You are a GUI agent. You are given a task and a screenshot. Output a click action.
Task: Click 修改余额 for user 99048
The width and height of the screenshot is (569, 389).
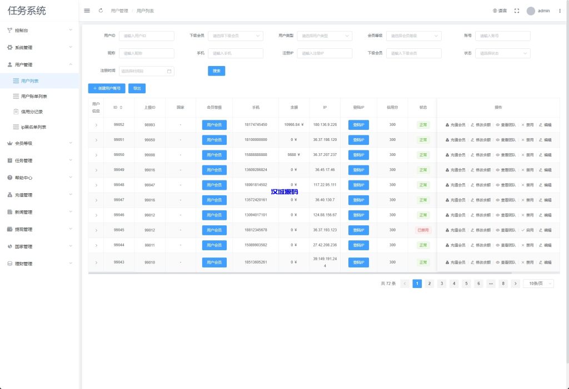click(480, 185)
